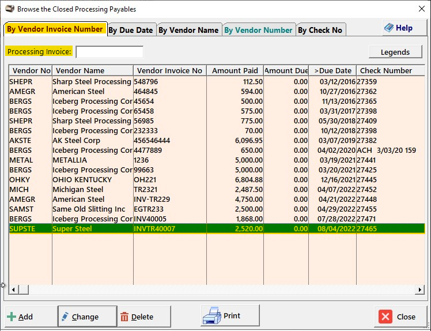431x331 pixels.
Task: Click due date 12/16/2021 cell
Action: tap(332, 180)
